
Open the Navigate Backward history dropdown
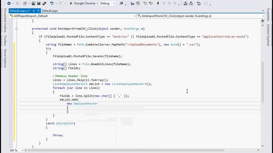(x=13, y=3)
